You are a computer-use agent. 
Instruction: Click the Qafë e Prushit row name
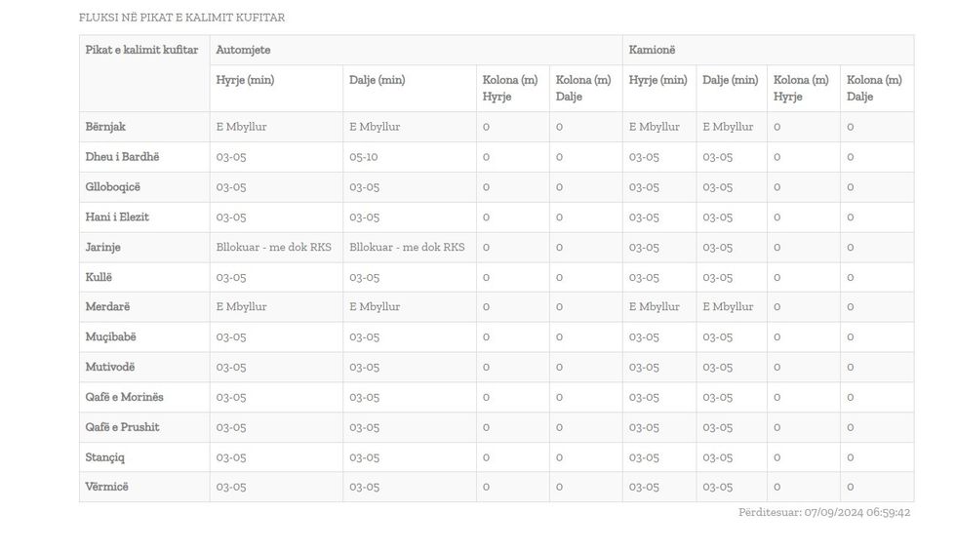123,427
